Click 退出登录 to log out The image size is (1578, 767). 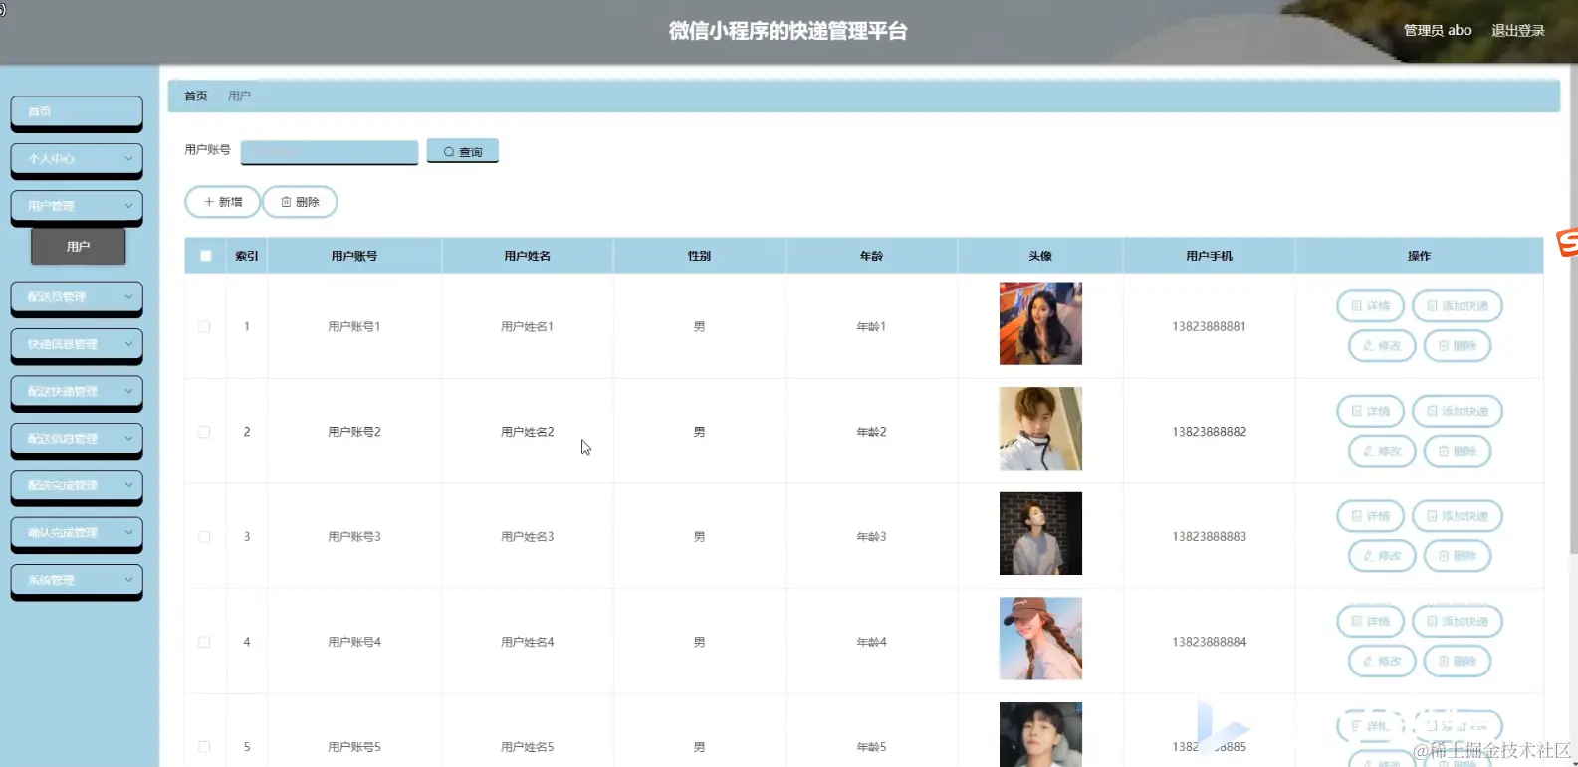point(1517,30)
